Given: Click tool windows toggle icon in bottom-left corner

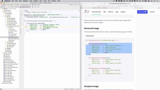Looking at the screenshot, I should tap(1, 89).
